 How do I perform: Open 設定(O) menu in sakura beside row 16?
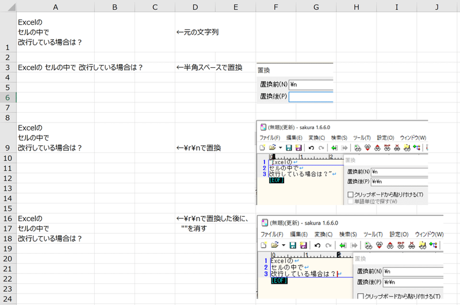point(399,234)
